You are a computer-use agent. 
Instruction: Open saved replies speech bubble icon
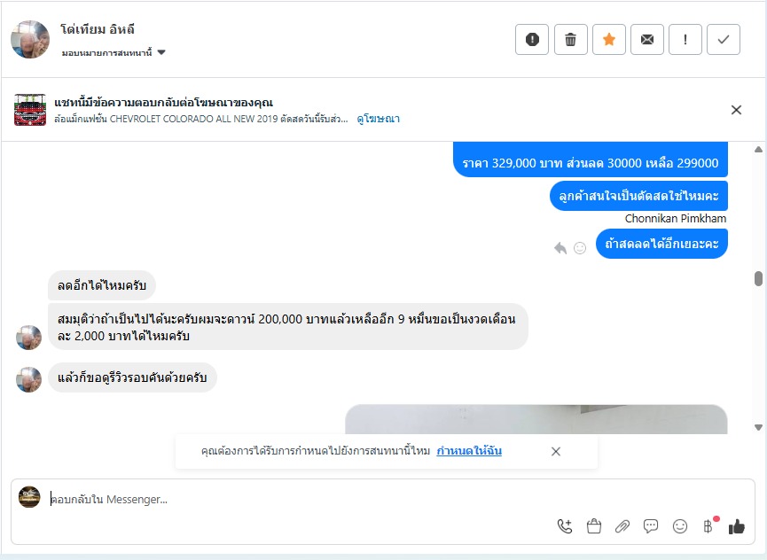click(651, 526)
